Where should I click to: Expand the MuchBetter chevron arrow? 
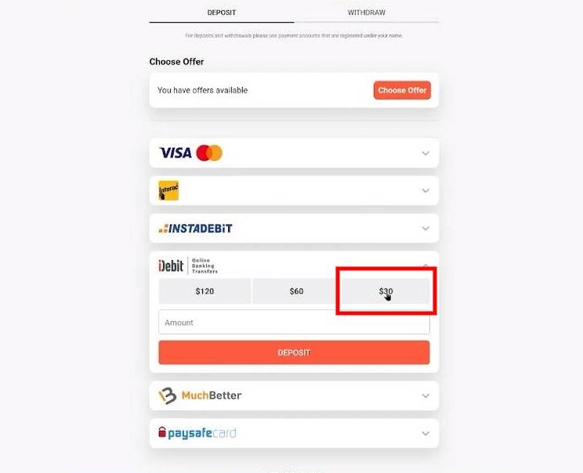425,395
